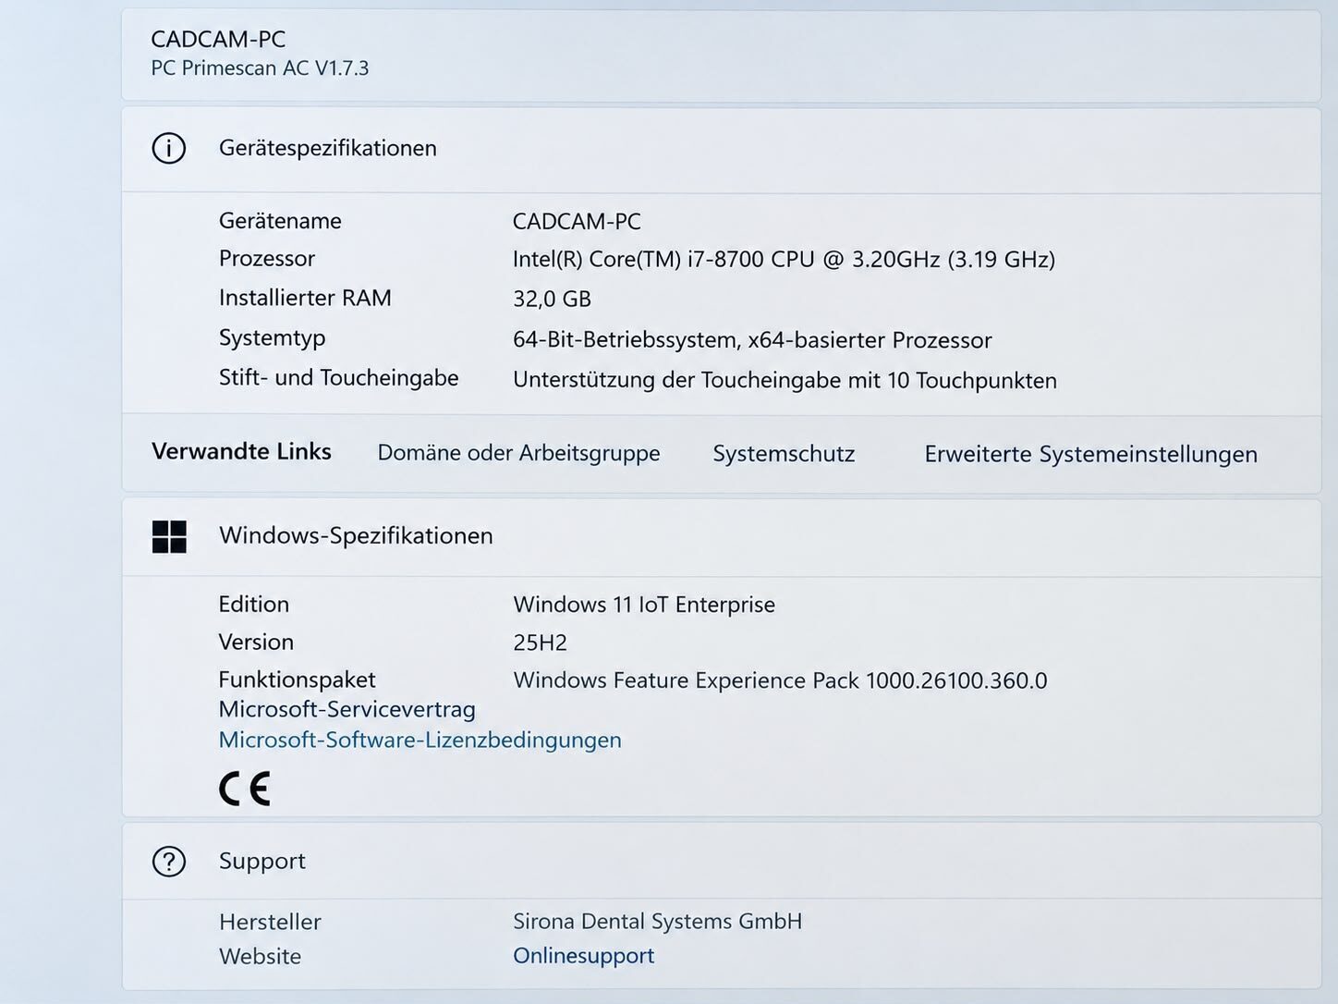Image resolution: width=1338 pixels, height=1004 pixels.
Task: Select the 64-Bit-Betriebssystem value text
Action: [x=752, y=340]
